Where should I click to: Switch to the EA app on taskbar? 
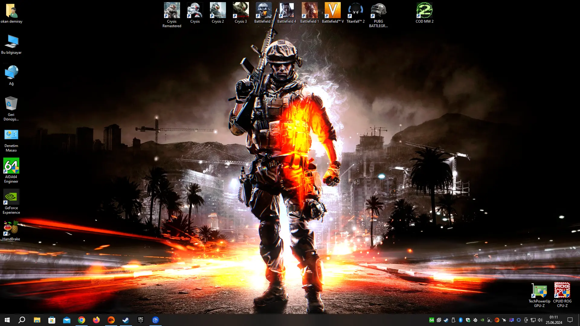coord(111,320)
